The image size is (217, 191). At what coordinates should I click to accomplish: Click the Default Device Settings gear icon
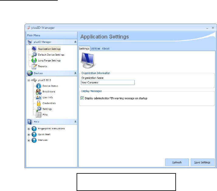[34, 55]
